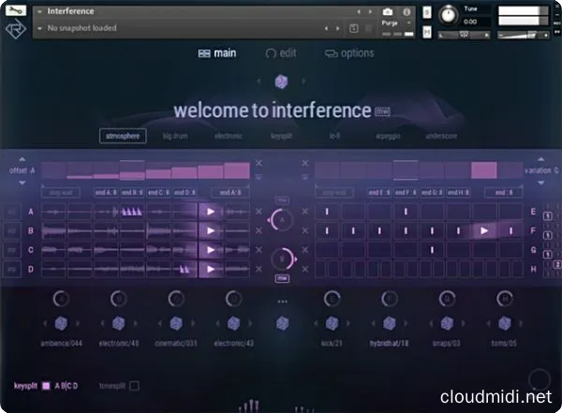Toggle the arp button for row D
Image resolution: width=562 pixels, height=413 pixels.
click(12, 269)
